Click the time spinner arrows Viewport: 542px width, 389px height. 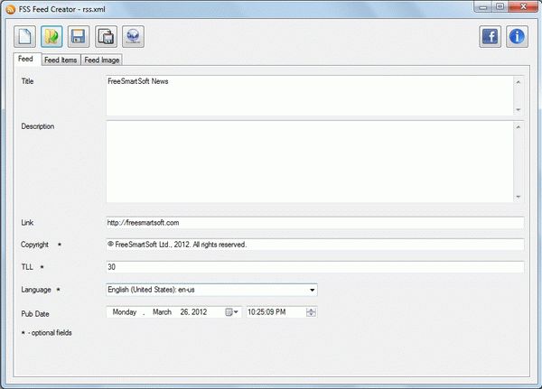click(x=311, y=312)
